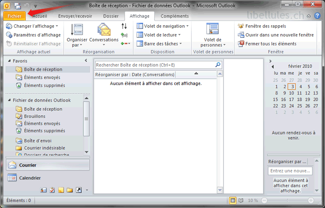Screen dimensions: 325x208
Task: Select the Affichage tab
Action: coord(139,16)
